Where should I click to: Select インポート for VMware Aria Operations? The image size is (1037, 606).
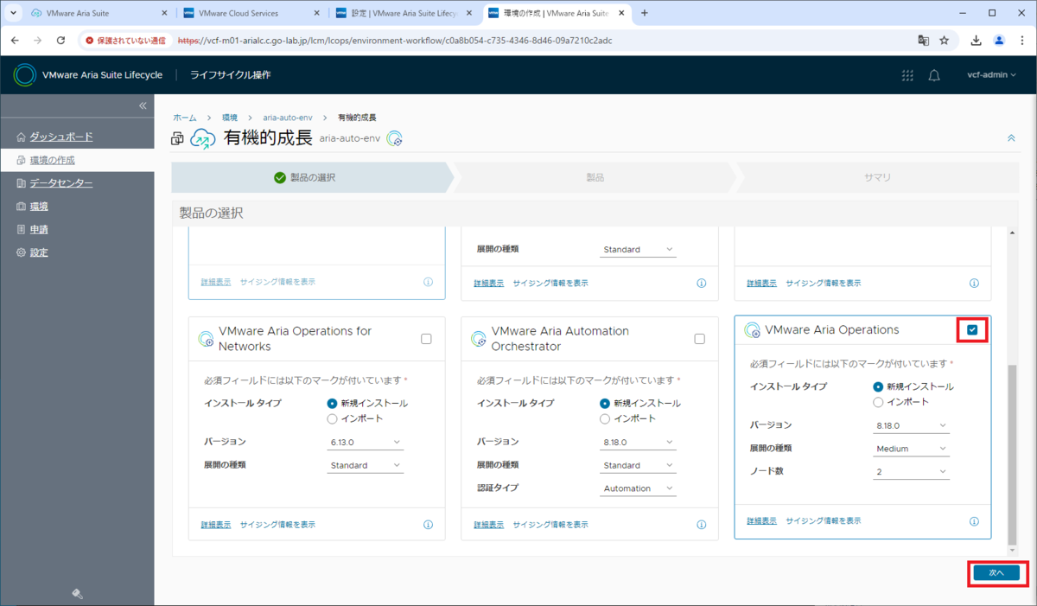click(878, 402)
